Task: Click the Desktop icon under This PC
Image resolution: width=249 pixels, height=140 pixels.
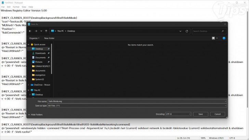Action: pyautogui.click(x=33, y=94)
